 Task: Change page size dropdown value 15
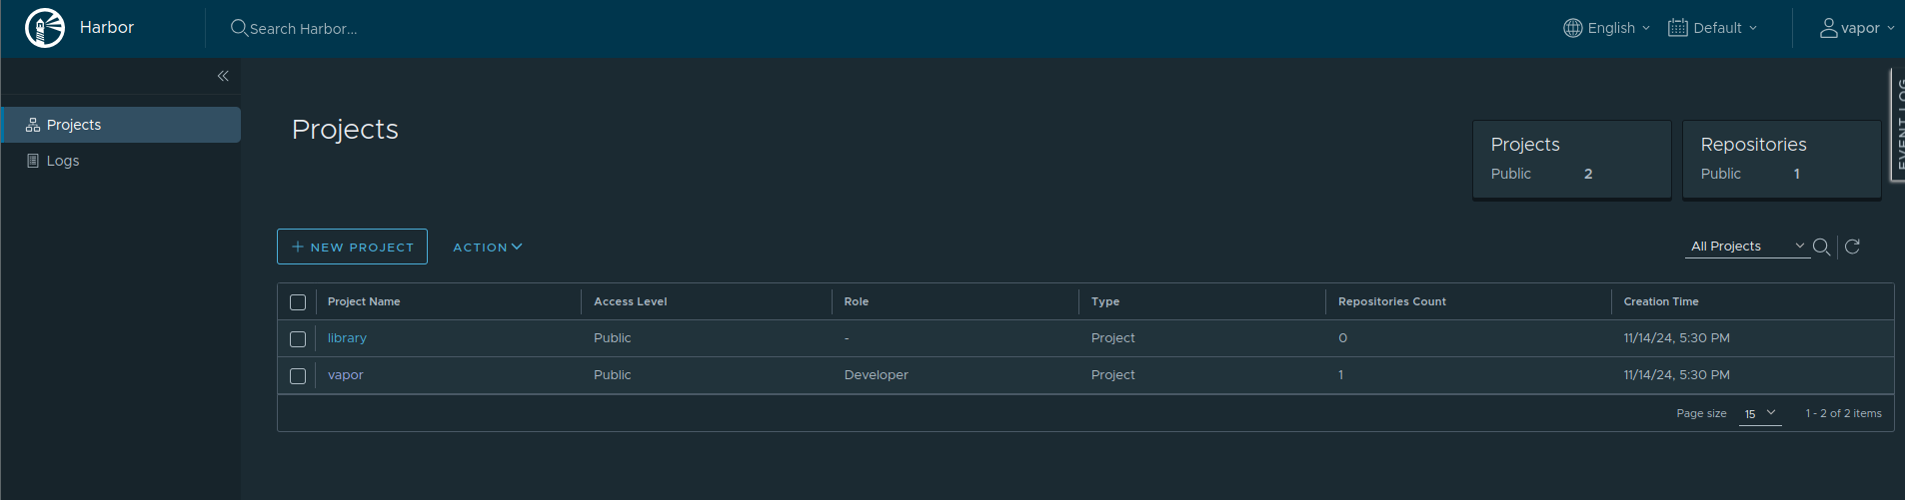tap(1760, 413)
